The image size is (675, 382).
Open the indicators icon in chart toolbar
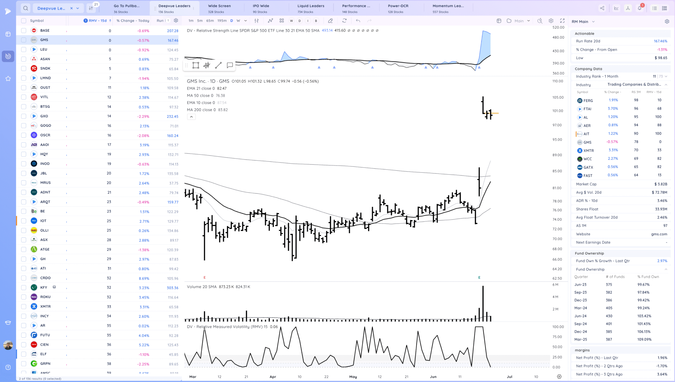coord(271,21)
